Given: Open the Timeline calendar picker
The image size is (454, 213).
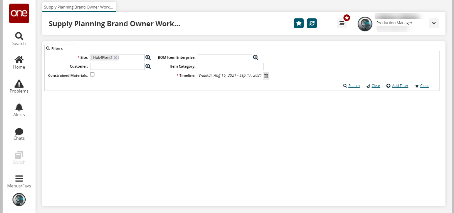Looking at the screenshot, I should tap(266, 76).
